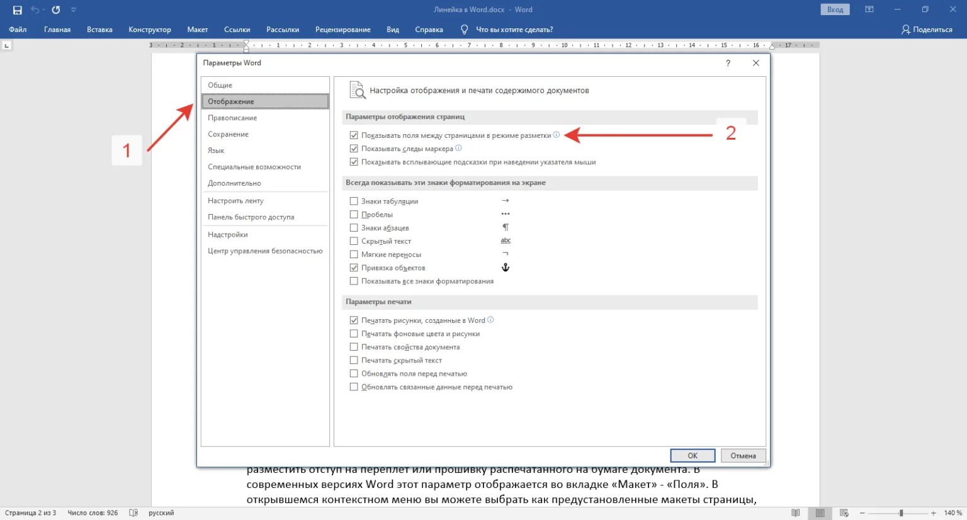
Task: Switch to Print Layout view icon
Action: (820, 513)
